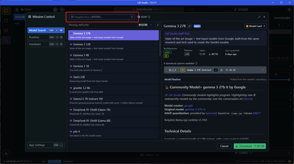Click the download options help icon
The height and width of the screenshot is (164, 294).
(196, 63)
